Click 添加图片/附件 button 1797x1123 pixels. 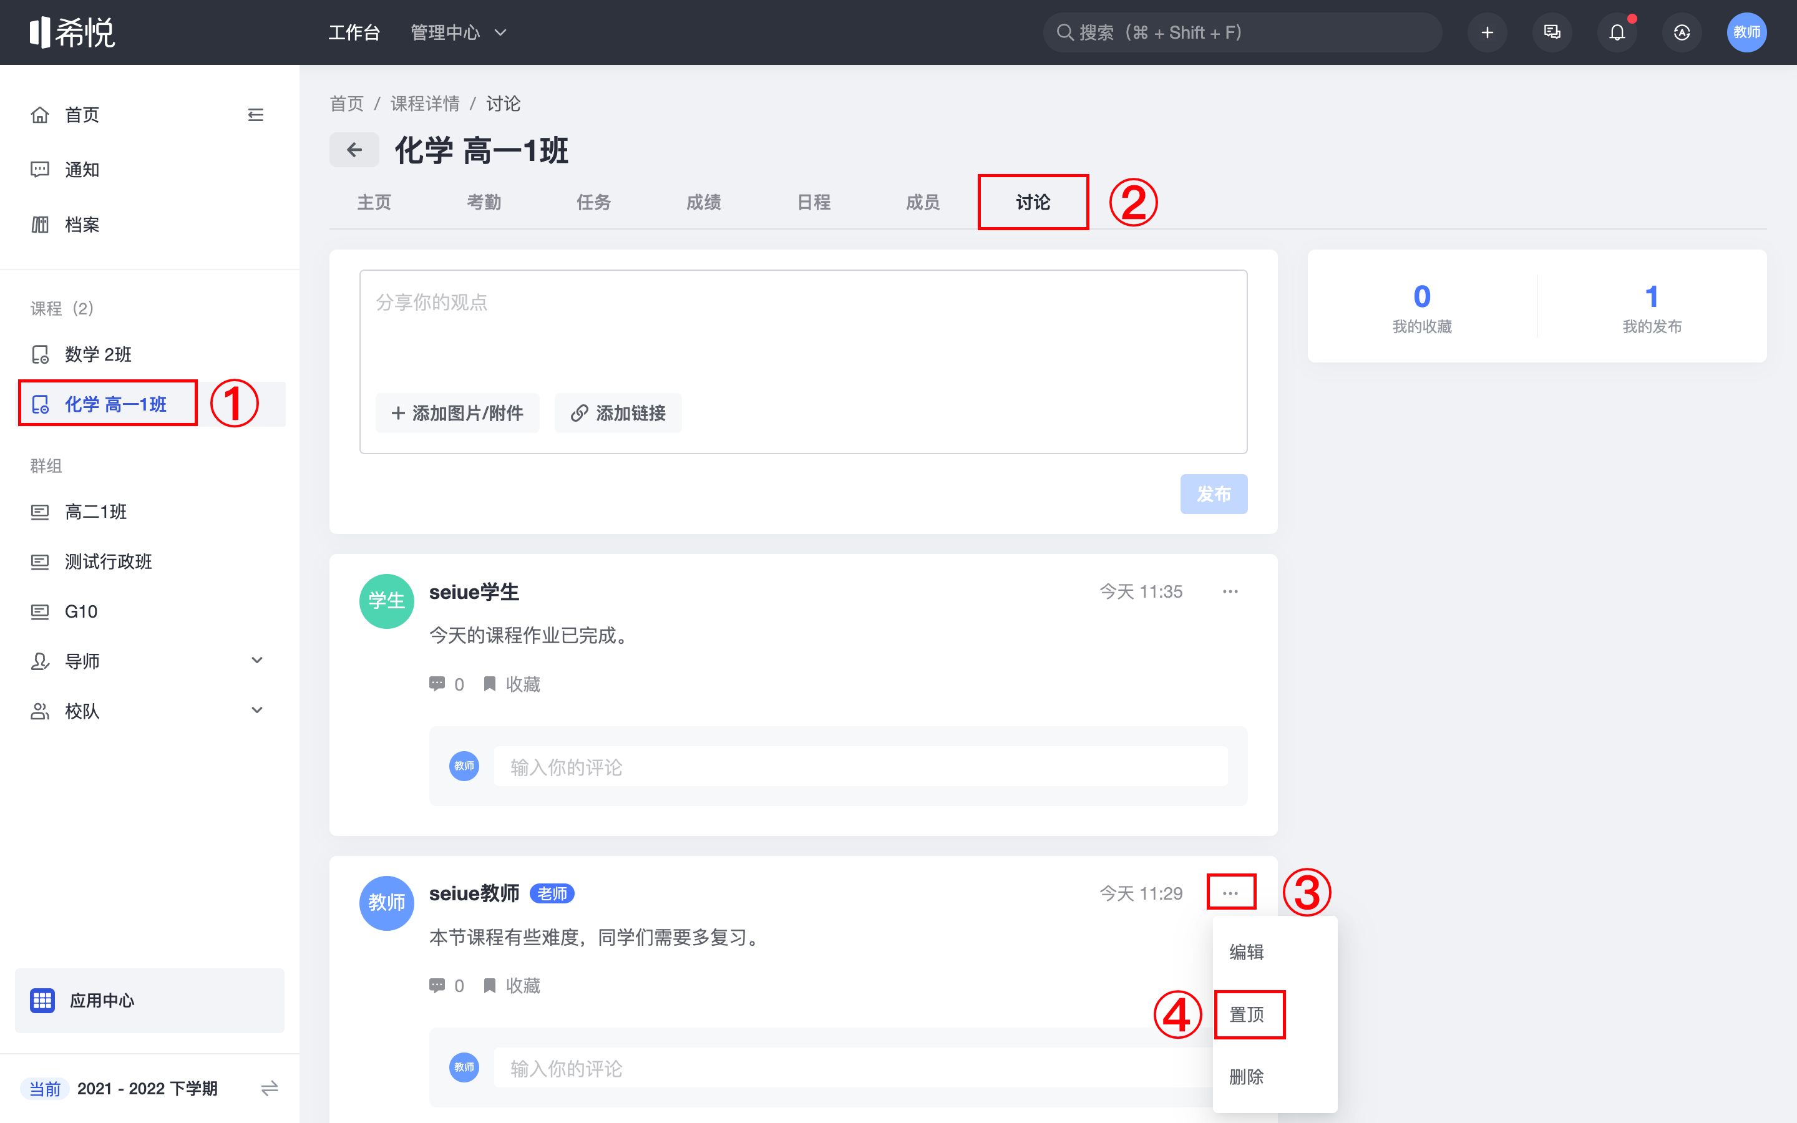point(457,413)
